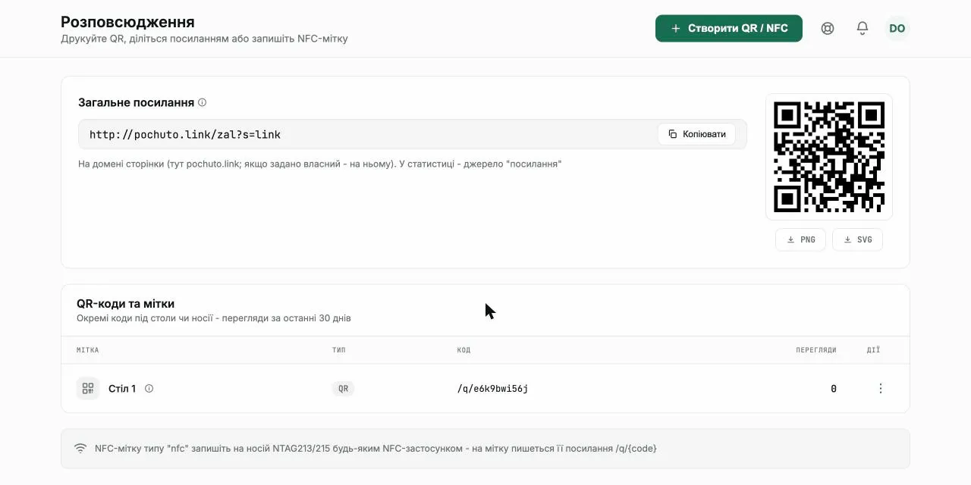Open the help lifebuoy icon in header
This screenshot has height=485, width=971.
point(828,28)
